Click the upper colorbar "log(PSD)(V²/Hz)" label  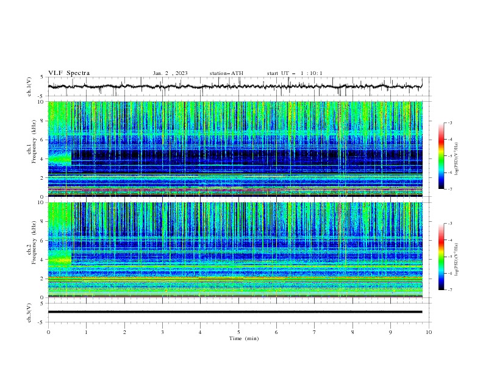pyautogui.click(x=456, y=159)
